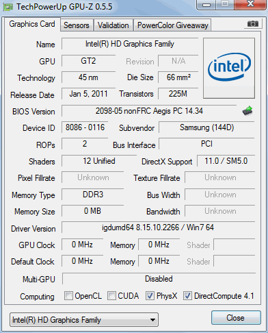Uncheck the PhysX checkbox

click(x=150, y=295)
